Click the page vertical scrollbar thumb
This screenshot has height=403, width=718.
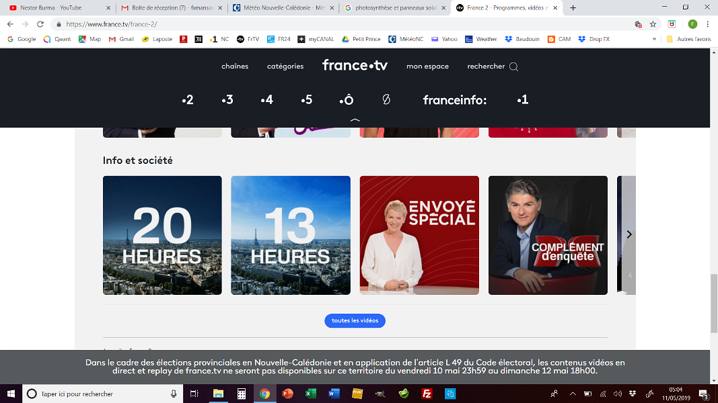coord(714,304)
